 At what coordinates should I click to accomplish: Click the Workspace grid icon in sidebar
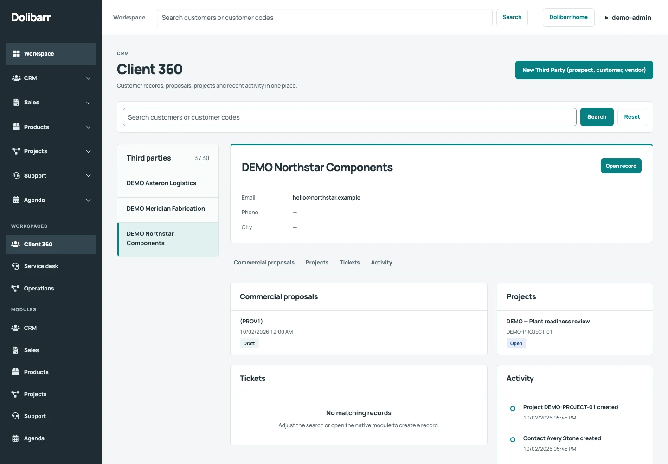tap(16, 54)
